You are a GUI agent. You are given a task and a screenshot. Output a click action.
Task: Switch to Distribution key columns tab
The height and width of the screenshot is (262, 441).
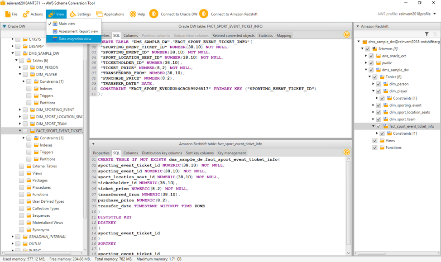(162, 153)
